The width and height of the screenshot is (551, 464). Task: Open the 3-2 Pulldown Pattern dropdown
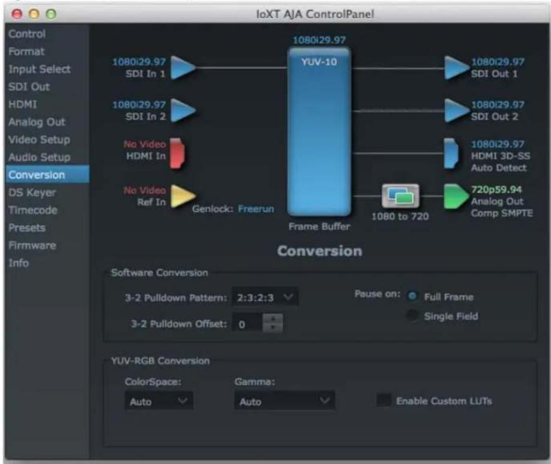(x=265, y=297)
